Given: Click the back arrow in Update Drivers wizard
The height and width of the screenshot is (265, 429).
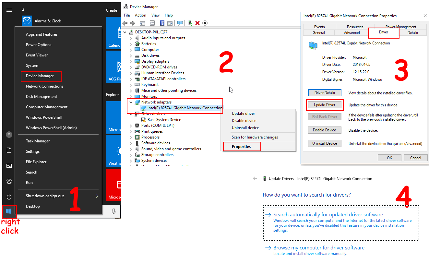Looking at the screenshot, I should coord(255,178).
